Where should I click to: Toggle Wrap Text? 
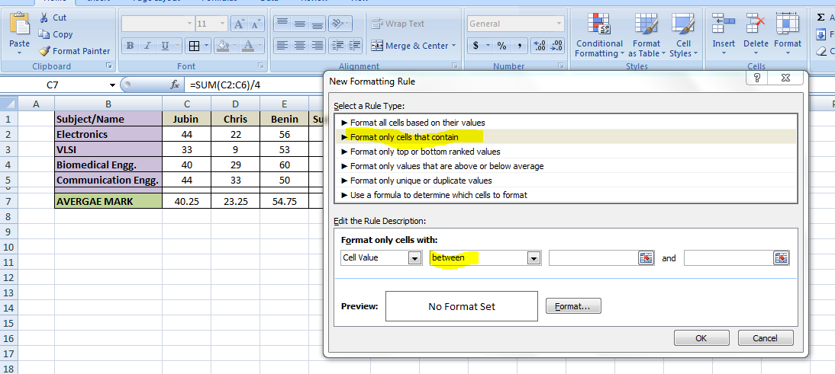coord(398,24)
